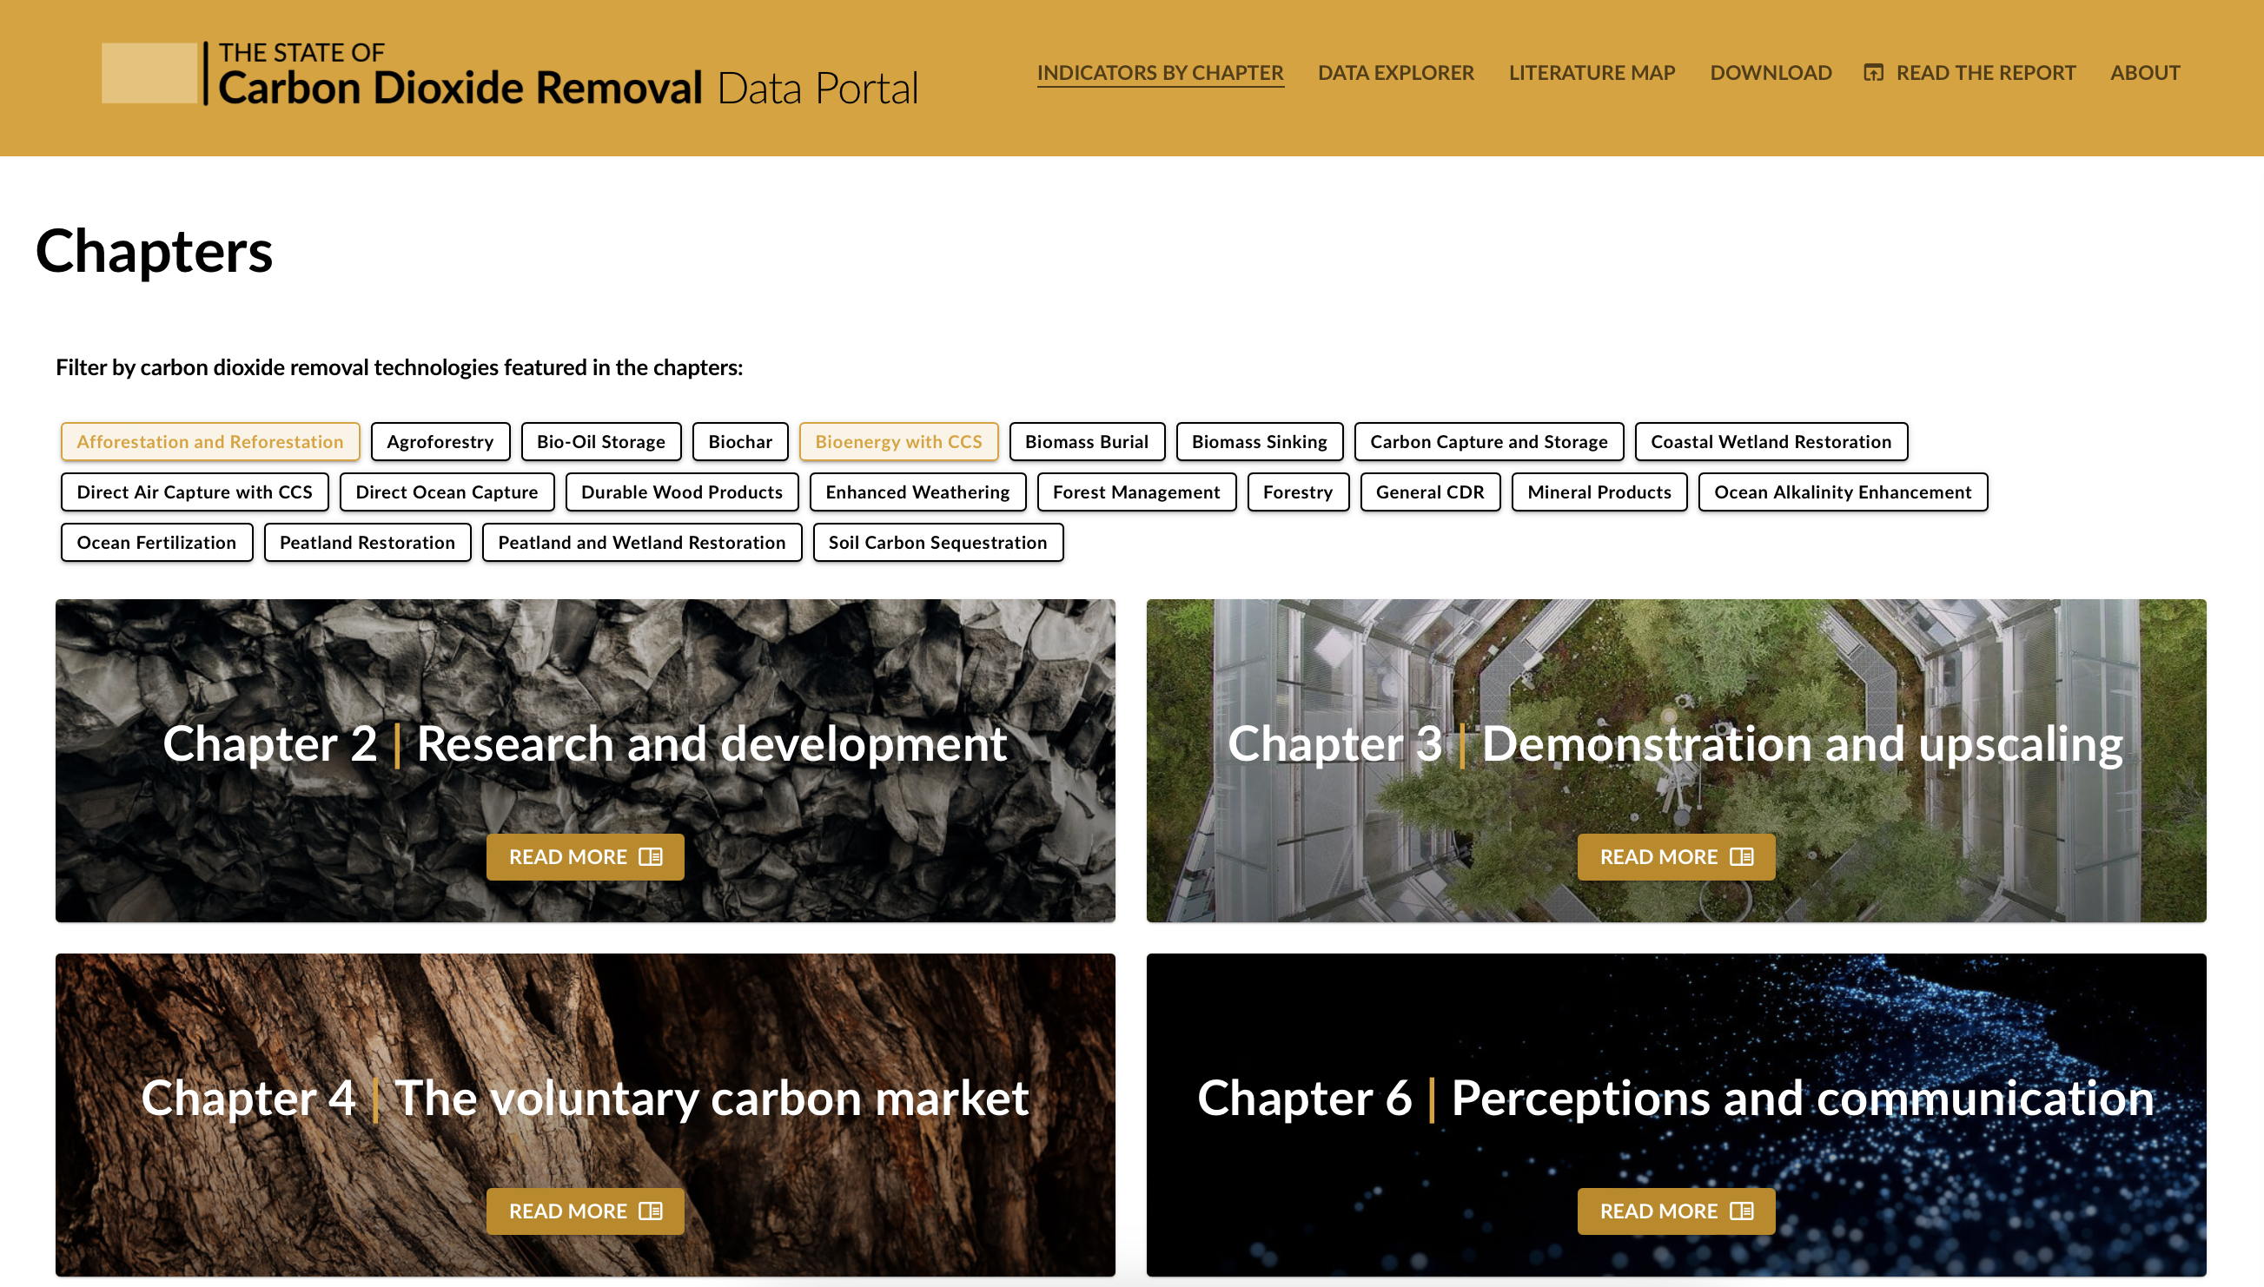Toggle Biomass Sinking filter

(x=1259, y=442)
